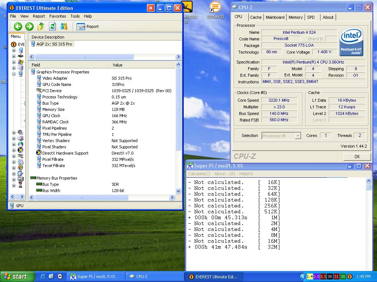This screenshot has height=282, width=377.
Task: Open the users icon in EVEREST toolbar
Action: pyautogui.click(x=64, y=26)
